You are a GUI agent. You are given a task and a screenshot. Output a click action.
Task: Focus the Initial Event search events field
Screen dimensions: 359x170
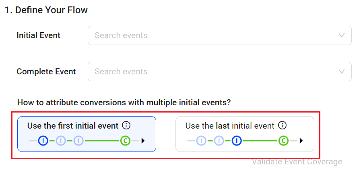(220, 35)
